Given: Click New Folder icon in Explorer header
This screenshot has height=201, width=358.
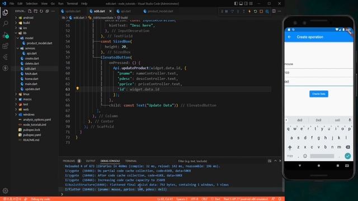Looking at the screenshot, I should pyautogui.click(x=36, y=11).
